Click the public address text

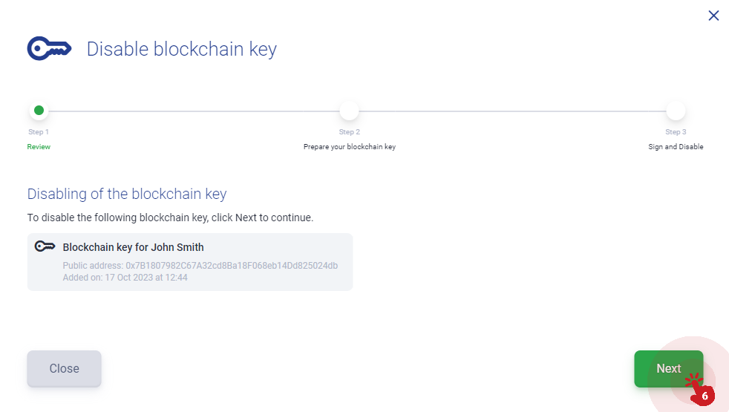(200, 266)
